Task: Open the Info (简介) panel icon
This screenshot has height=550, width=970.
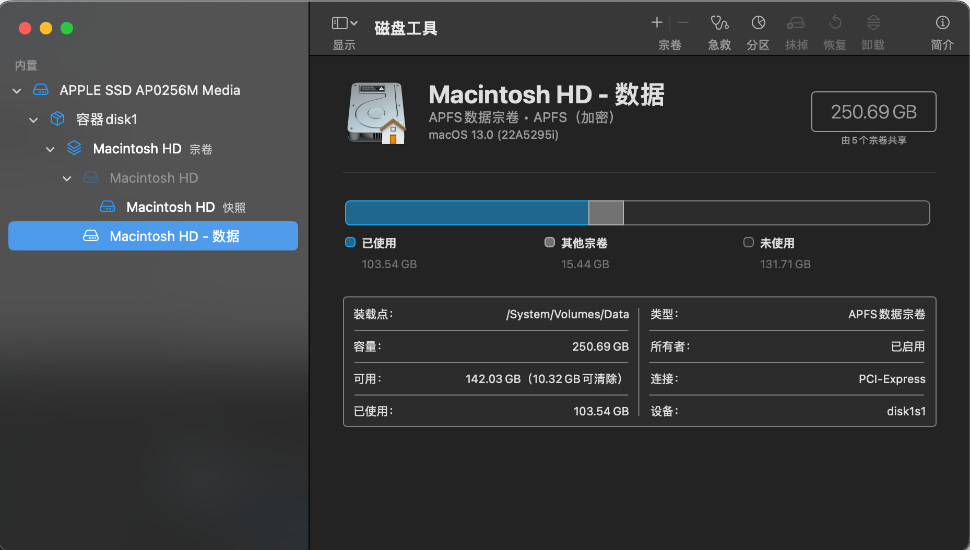Action: (x=942, y=23)
